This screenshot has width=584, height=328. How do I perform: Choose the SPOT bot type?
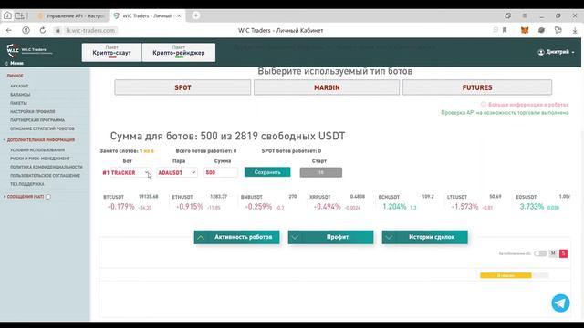(x=182, y=87)
